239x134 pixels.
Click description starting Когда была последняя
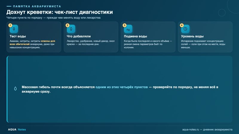148,44
